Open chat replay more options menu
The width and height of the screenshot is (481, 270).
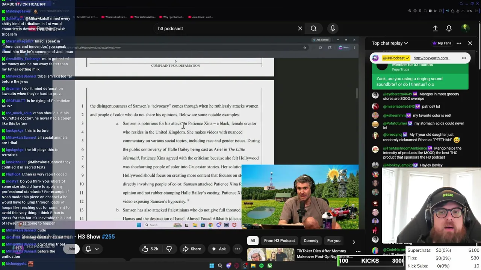(x=459, y=43)
